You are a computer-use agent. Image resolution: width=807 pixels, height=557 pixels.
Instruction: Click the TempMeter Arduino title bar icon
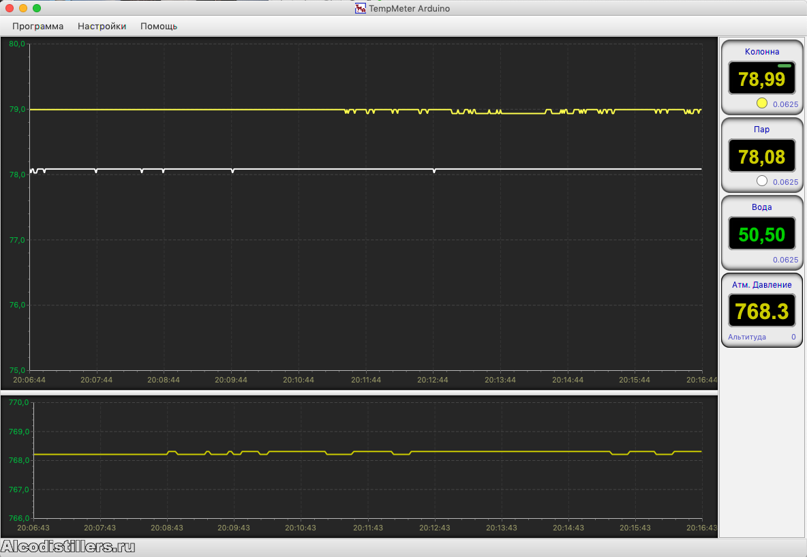(x=361, y=8)
